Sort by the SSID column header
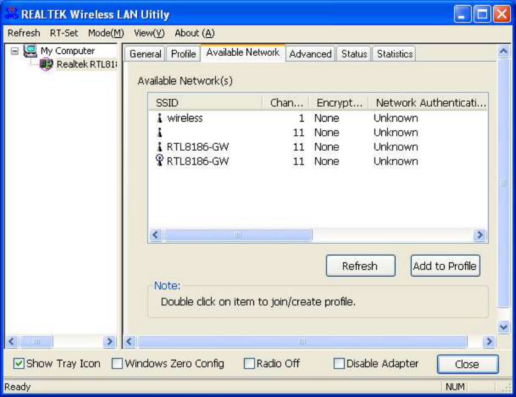The image size is (516, 397). 206,102
